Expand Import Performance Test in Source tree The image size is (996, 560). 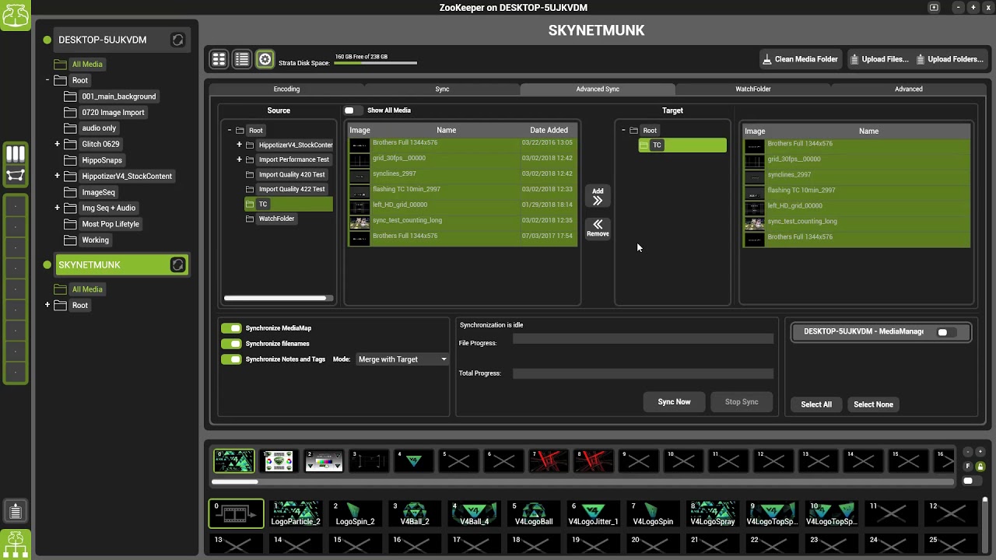(239, 159)
